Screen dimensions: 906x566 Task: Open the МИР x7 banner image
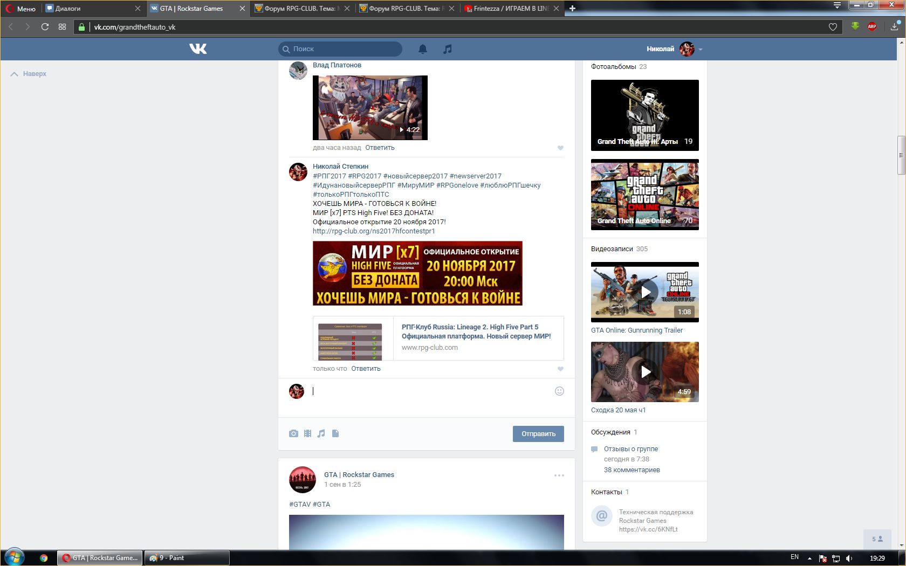pos(417,273)
